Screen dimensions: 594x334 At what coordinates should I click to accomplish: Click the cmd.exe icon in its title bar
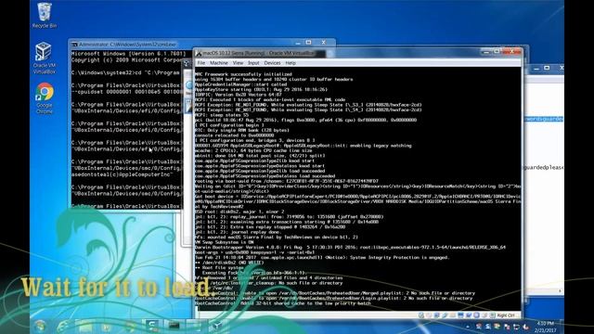(x=74, y=45)
